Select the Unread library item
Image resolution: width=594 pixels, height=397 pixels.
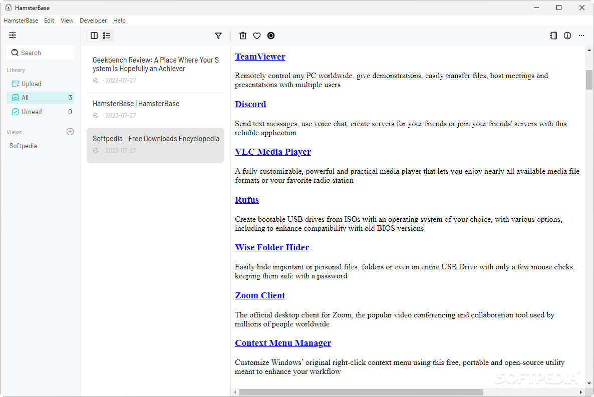click(40, 112)
